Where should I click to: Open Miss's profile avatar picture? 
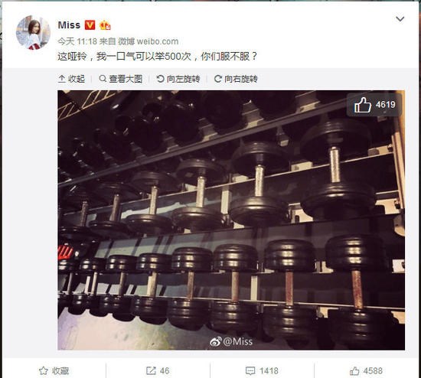33,32
